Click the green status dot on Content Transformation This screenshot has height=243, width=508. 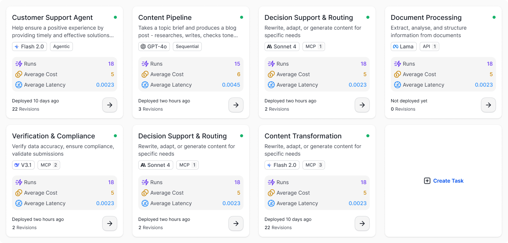tap(368, 136)
